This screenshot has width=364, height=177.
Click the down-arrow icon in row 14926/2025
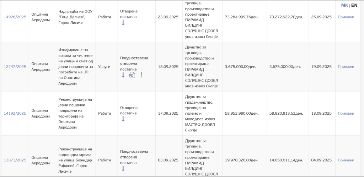click(x=123, y=23)
